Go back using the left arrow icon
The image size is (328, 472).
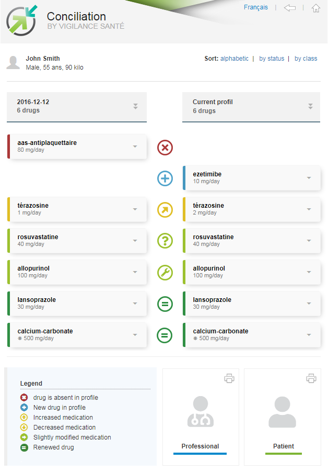(290, 8)
